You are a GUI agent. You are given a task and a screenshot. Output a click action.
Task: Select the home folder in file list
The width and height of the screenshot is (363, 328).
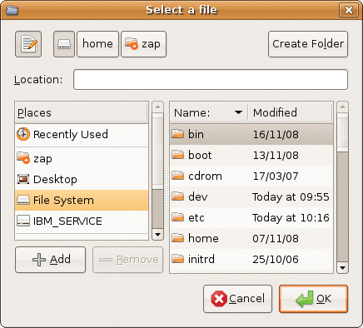pyautogui.click(x=251, y=238)
